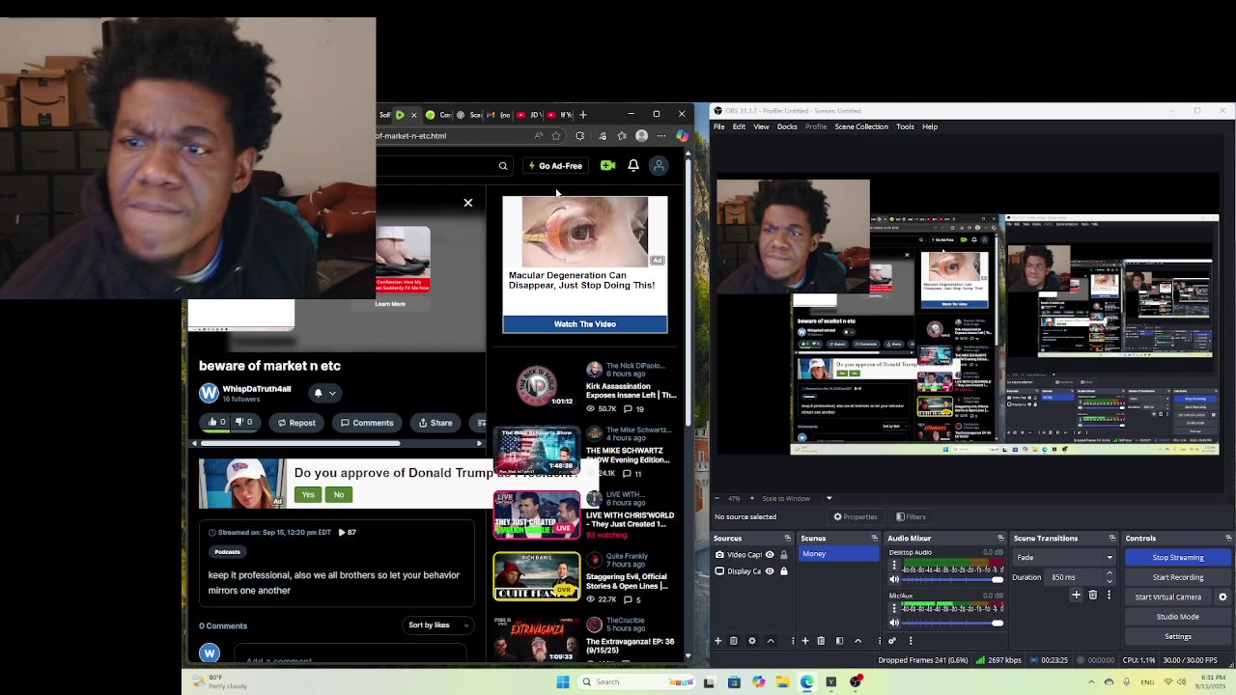1236x695 pixels.
Task: Dislike the stream with thumbs down
Action: pos(244,422)
